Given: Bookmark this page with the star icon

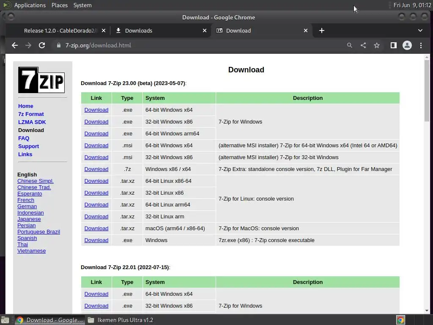Looking at the screenshot, I should tap(377, 45).
